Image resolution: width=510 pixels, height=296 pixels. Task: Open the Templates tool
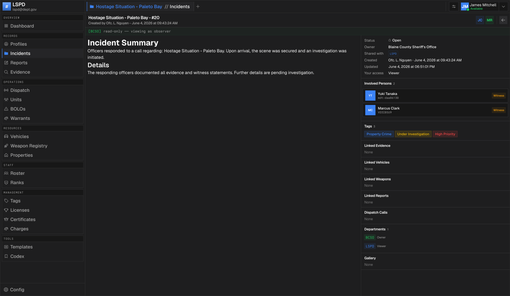pos(43,247)
